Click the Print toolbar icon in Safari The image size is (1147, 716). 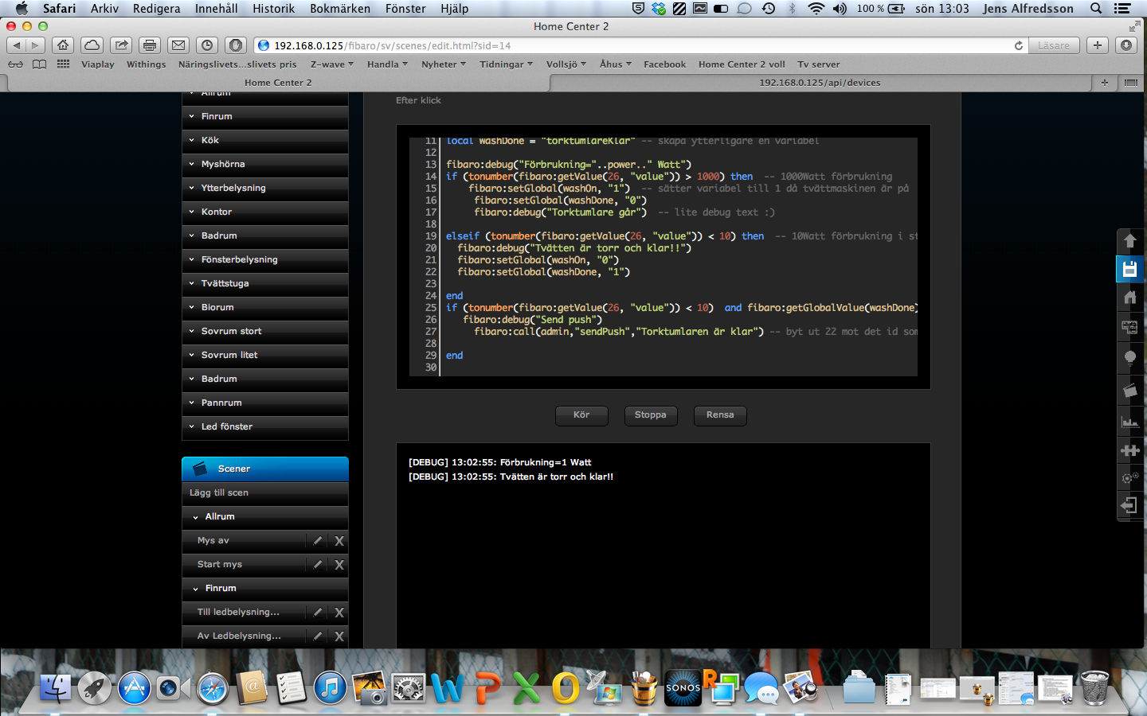pyautogui.click(x=150, y=45)
